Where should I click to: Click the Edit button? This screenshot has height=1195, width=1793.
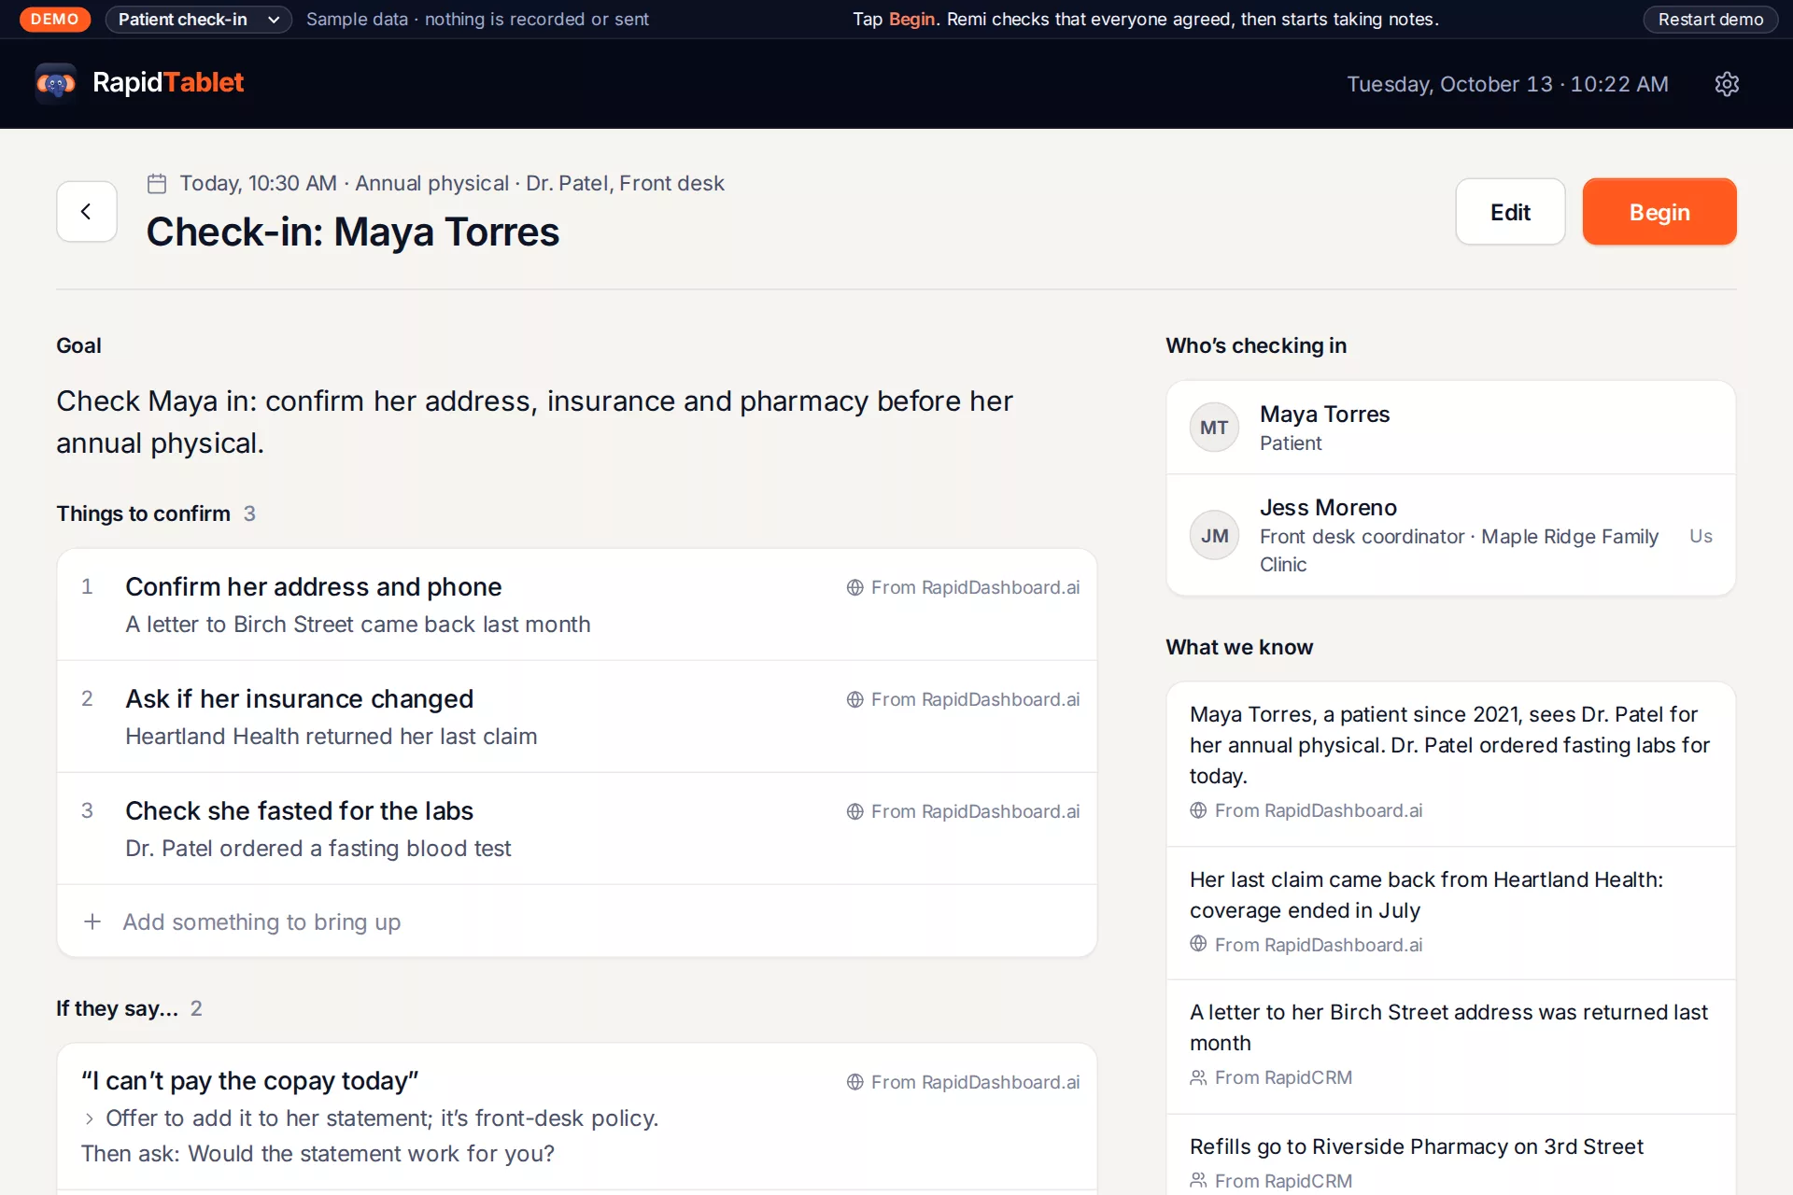pyautogui.click(x=1510, y=212)
